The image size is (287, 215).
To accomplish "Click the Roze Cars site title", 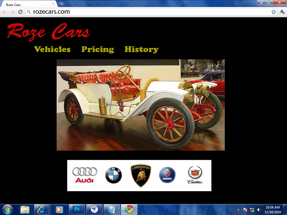I will pyautogui.click(x=48, y=31).
